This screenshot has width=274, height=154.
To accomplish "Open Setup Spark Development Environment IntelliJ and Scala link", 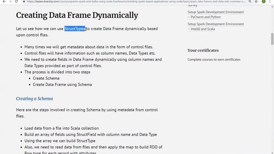I will [216, 27].
